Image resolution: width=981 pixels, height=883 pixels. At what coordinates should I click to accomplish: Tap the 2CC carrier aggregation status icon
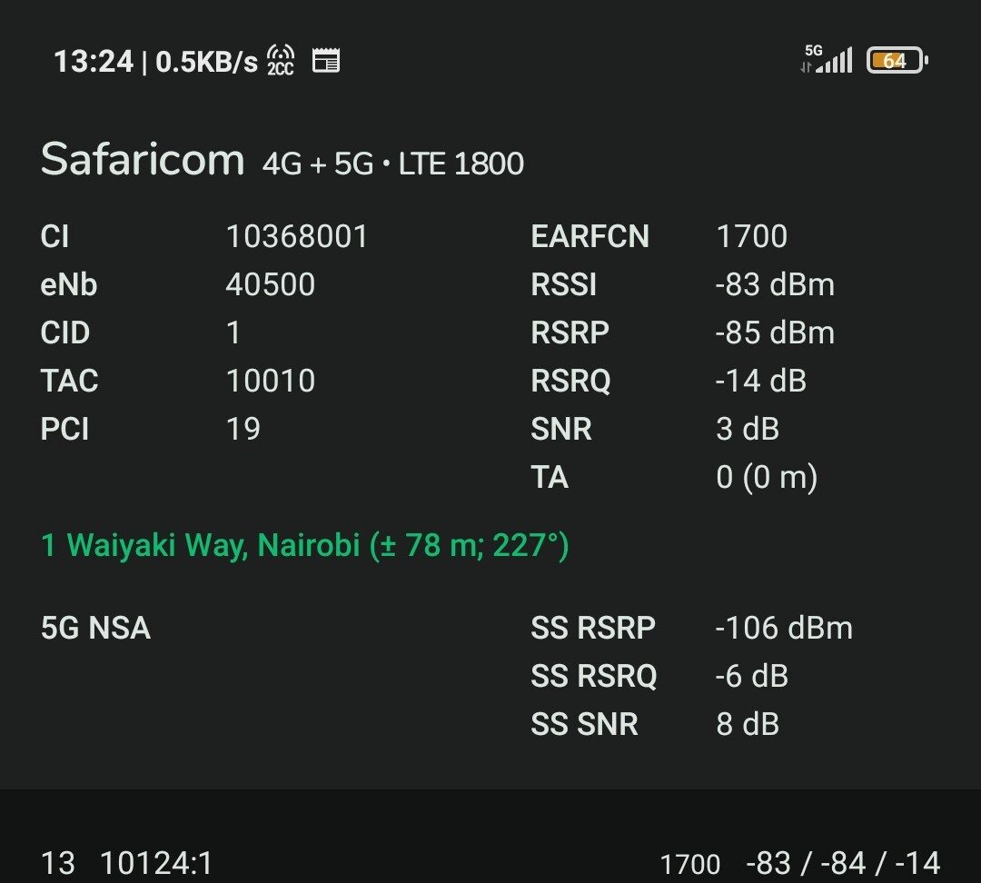[x=281, y=61]
